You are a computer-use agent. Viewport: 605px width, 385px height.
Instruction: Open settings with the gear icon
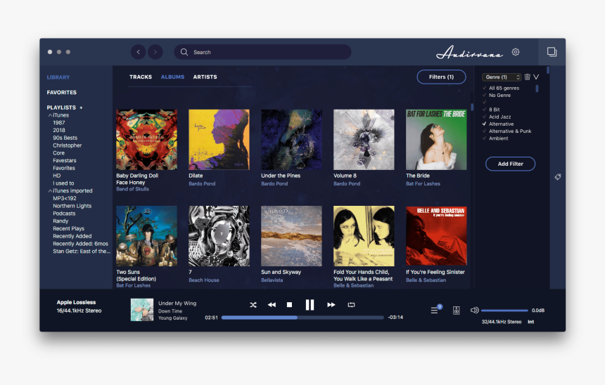pos(516,52)
